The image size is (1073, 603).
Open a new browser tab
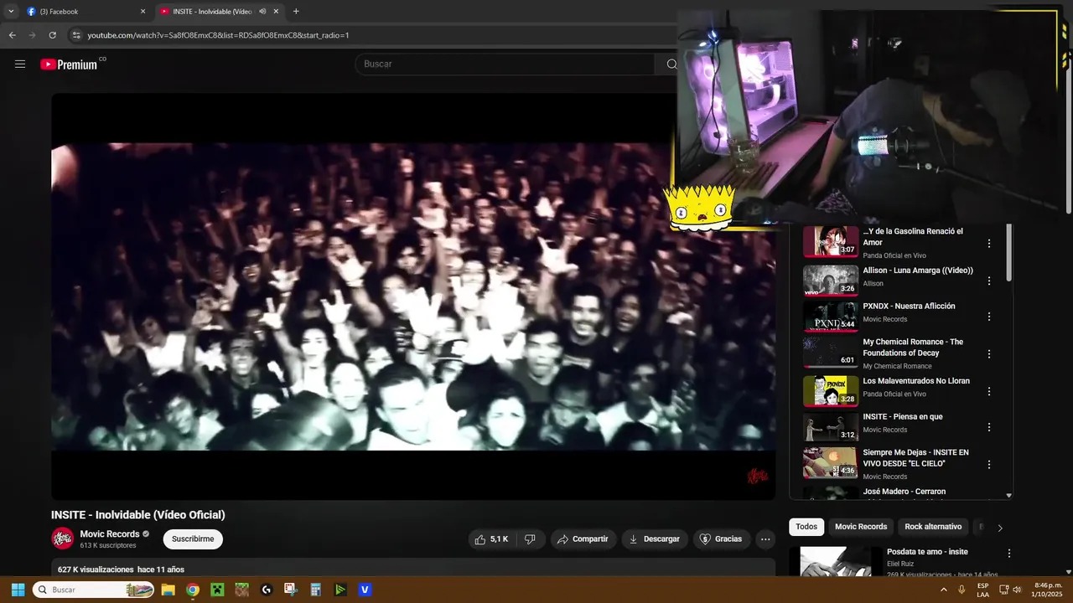tap(296, 12)
